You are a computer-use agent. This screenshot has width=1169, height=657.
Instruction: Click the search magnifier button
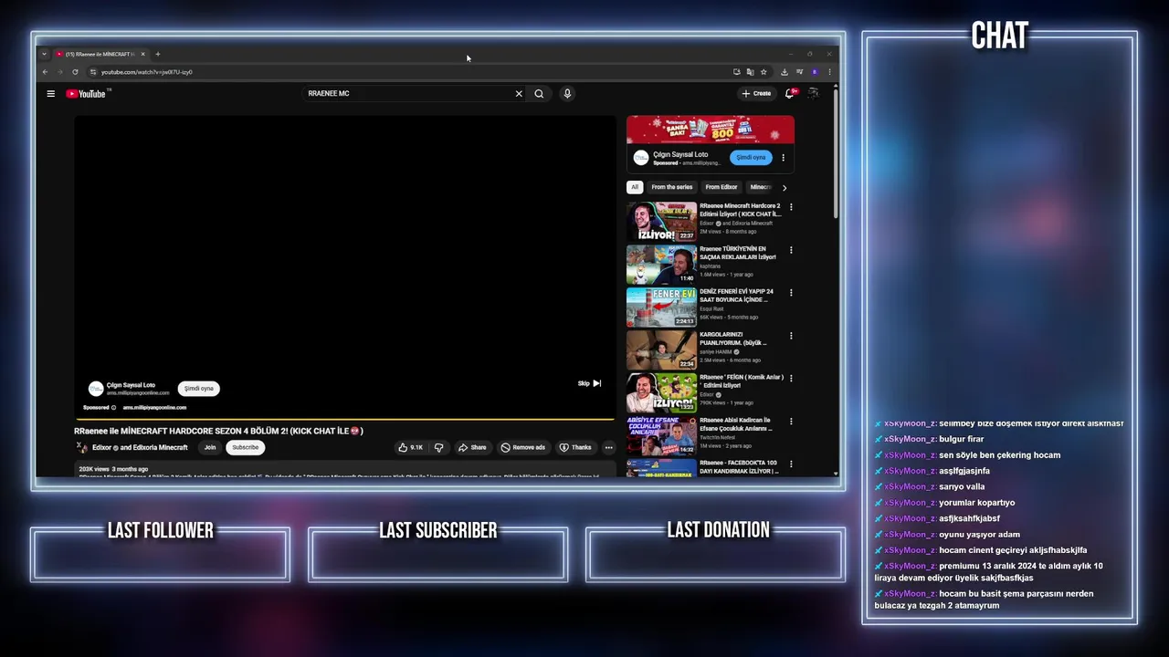coord(539,93)
